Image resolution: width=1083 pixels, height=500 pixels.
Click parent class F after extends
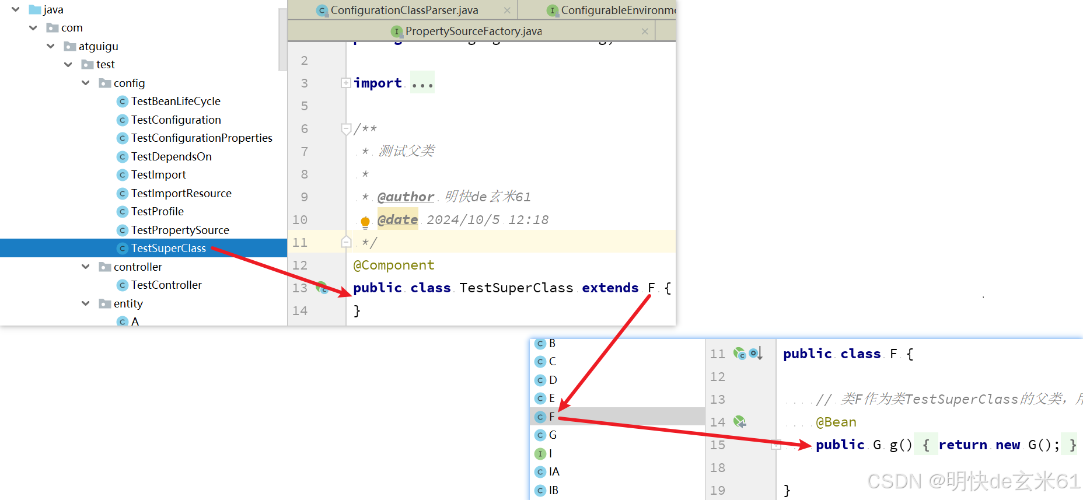coord(652,288)
